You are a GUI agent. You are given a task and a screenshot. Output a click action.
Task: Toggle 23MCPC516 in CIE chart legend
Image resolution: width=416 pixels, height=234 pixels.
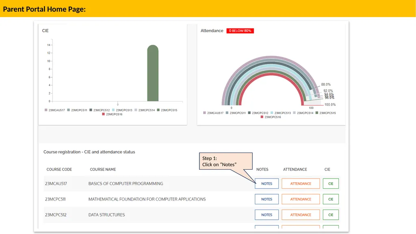[x=112, y=114]
